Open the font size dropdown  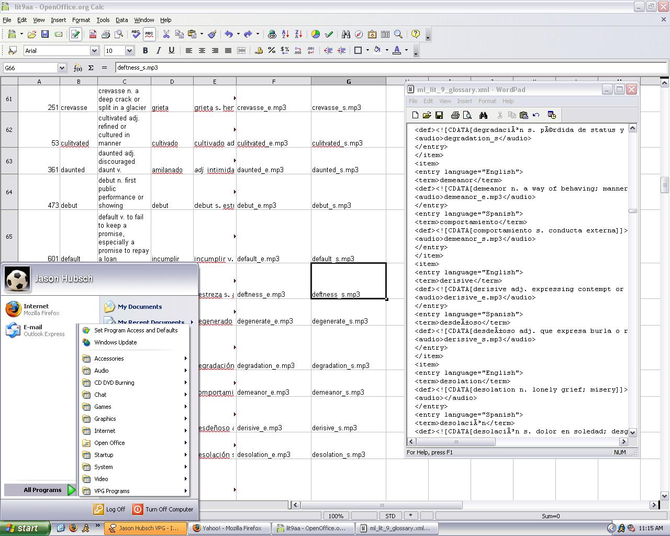129,51
